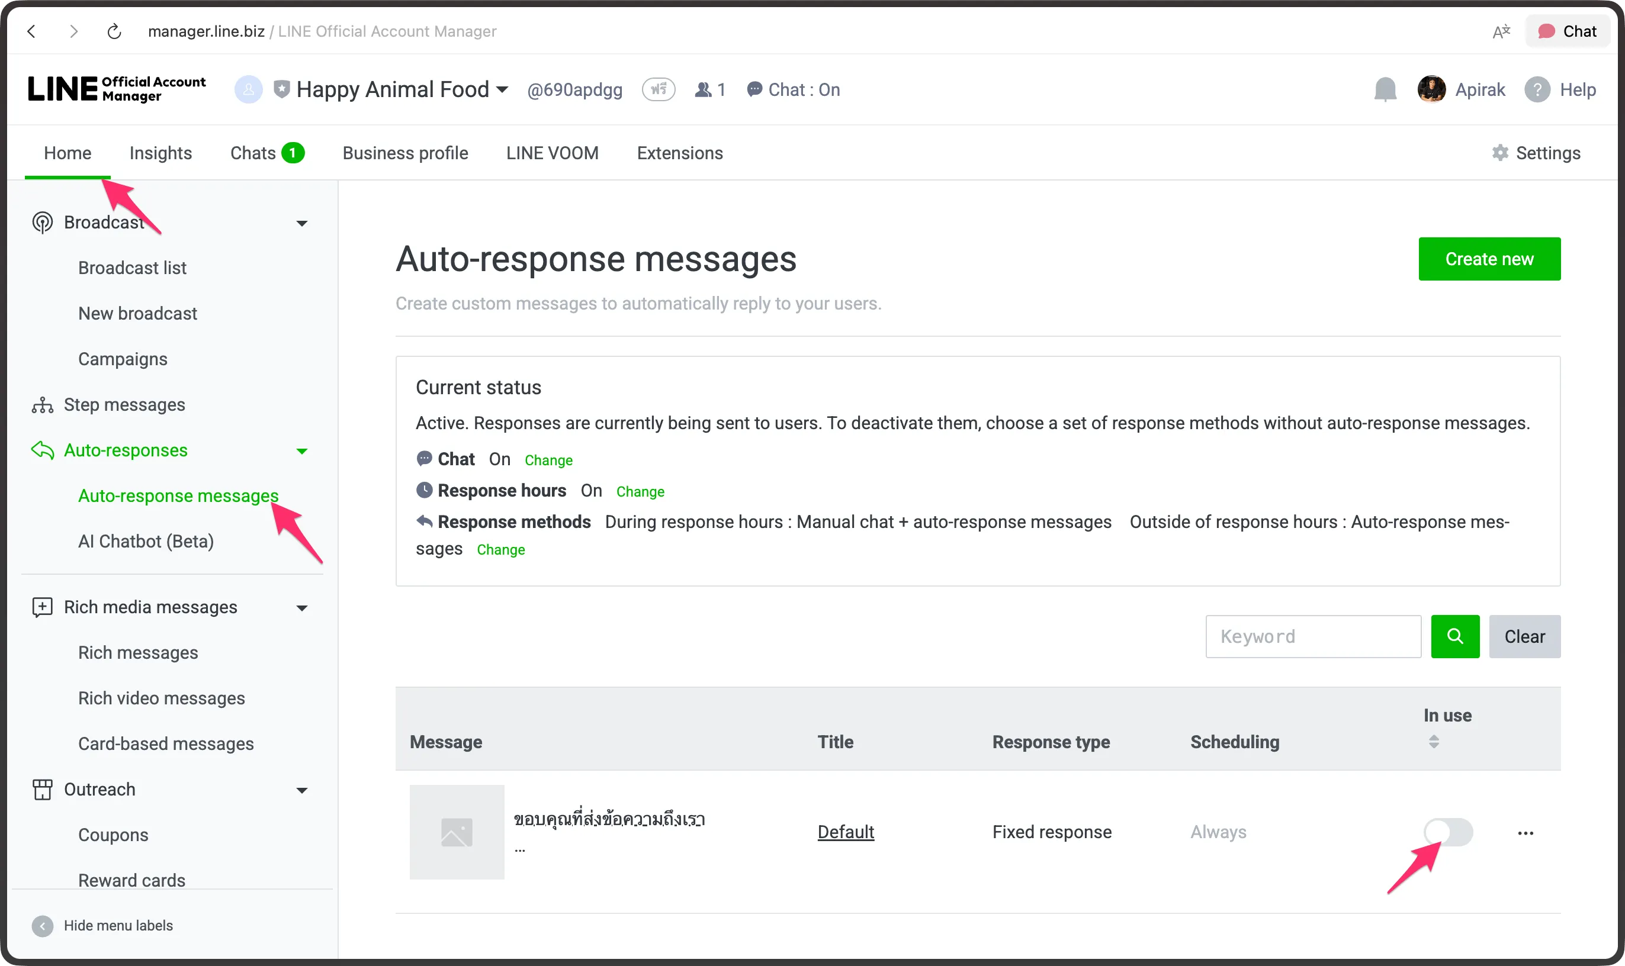Open the Happy Animal Food account dropdown
The height and width of the screenshot is (966, 1625).
(x=501, y=89)
